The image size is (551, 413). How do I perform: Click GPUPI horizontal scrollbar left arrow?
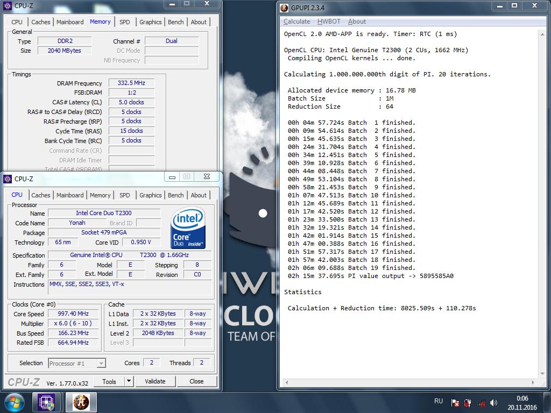[287, 382]
